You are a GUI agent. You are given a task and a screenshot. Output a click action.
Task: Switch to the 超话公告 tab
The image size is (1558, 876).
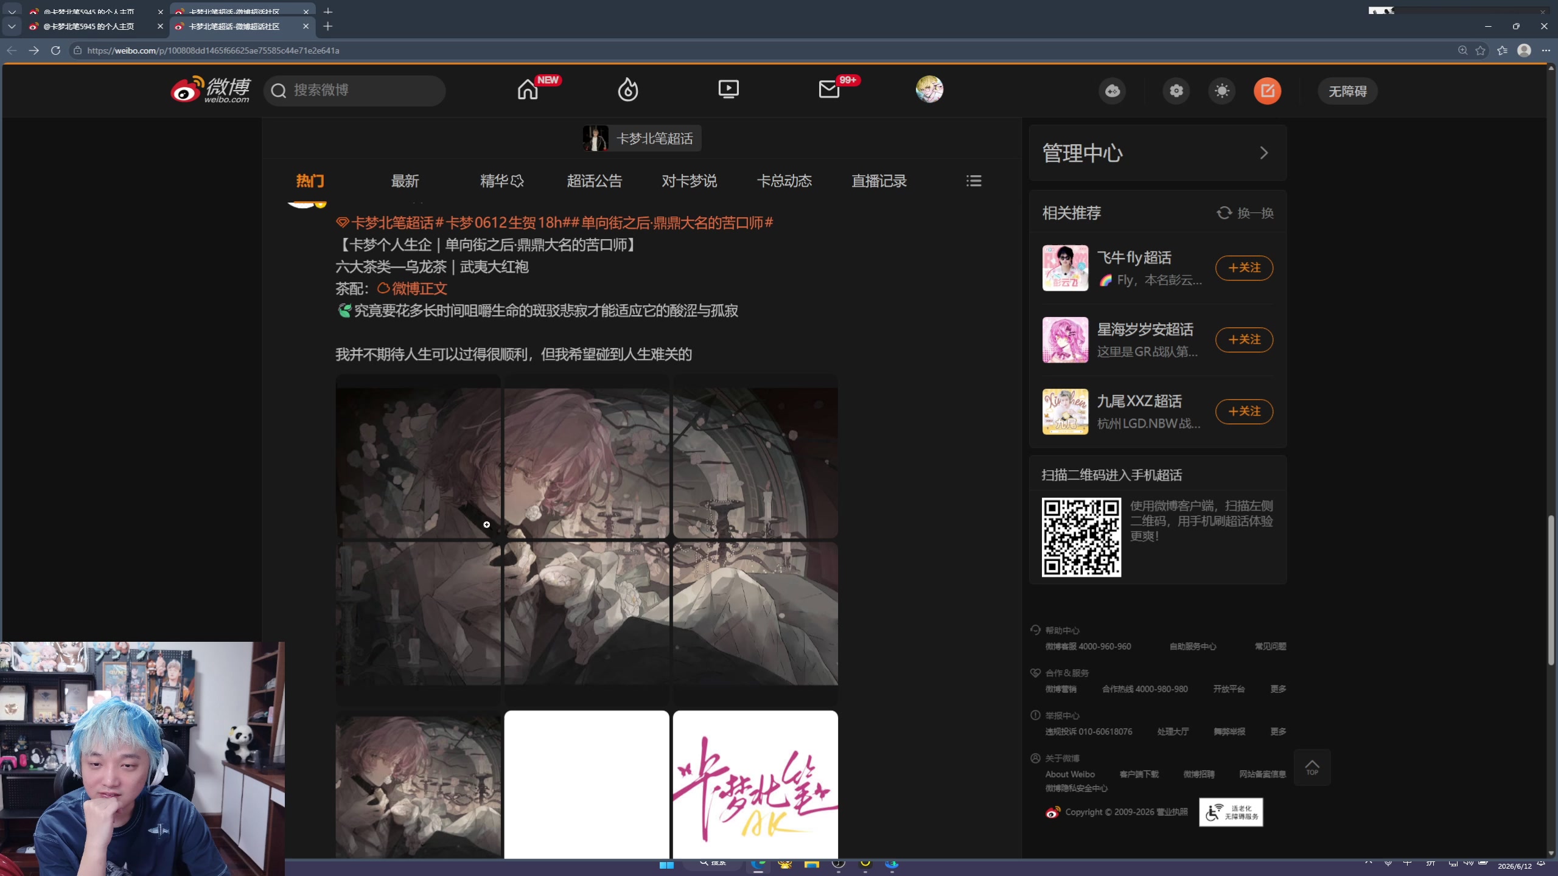click(x=595, y=181)
